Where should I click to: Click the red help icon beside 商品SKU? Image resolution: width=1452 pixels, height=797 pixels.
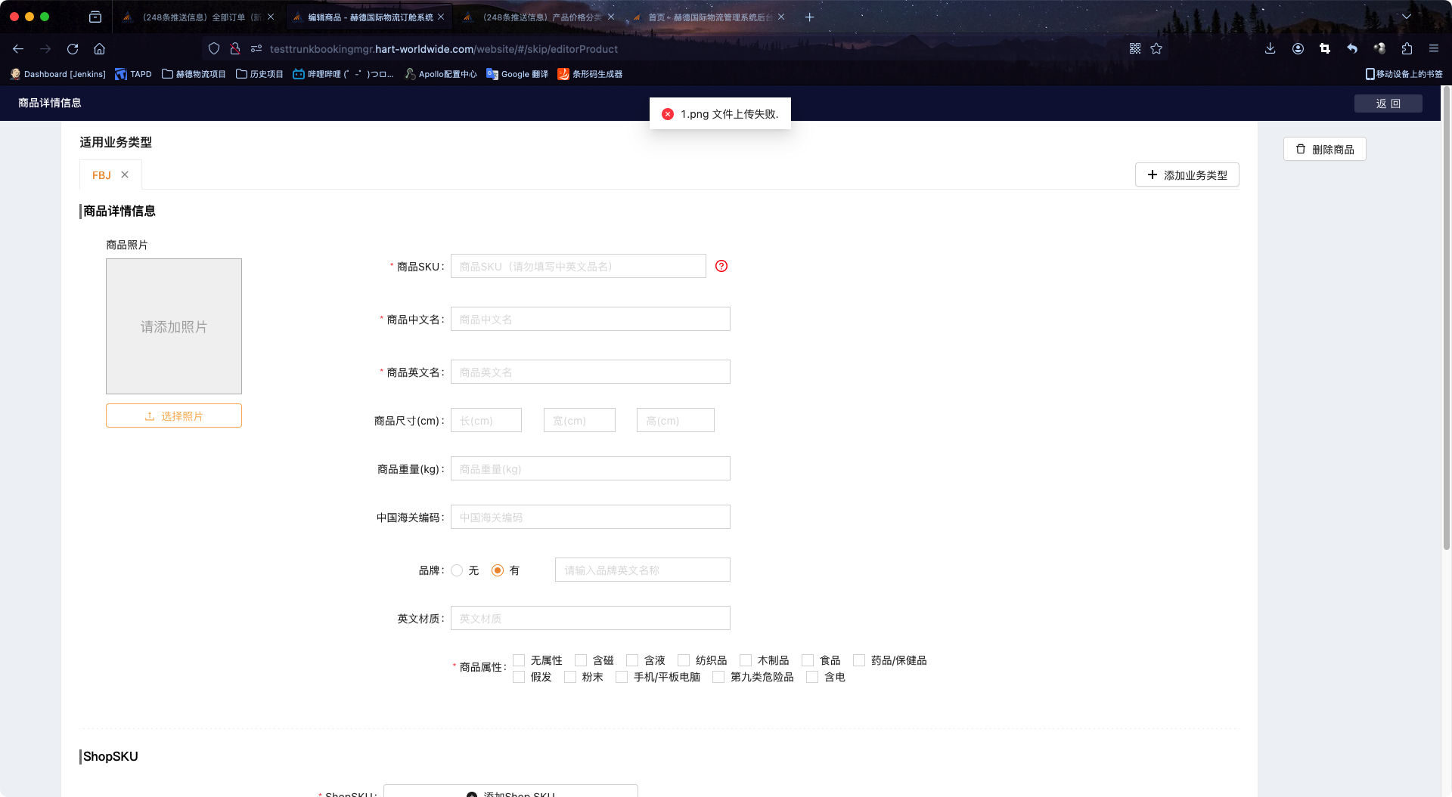click(721, 266)
